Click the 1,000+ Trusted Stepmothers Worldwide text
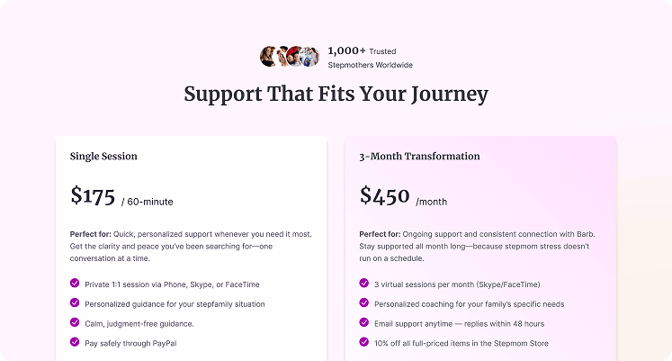Viewport: 672px width, 361px height. tap(370, 58)
